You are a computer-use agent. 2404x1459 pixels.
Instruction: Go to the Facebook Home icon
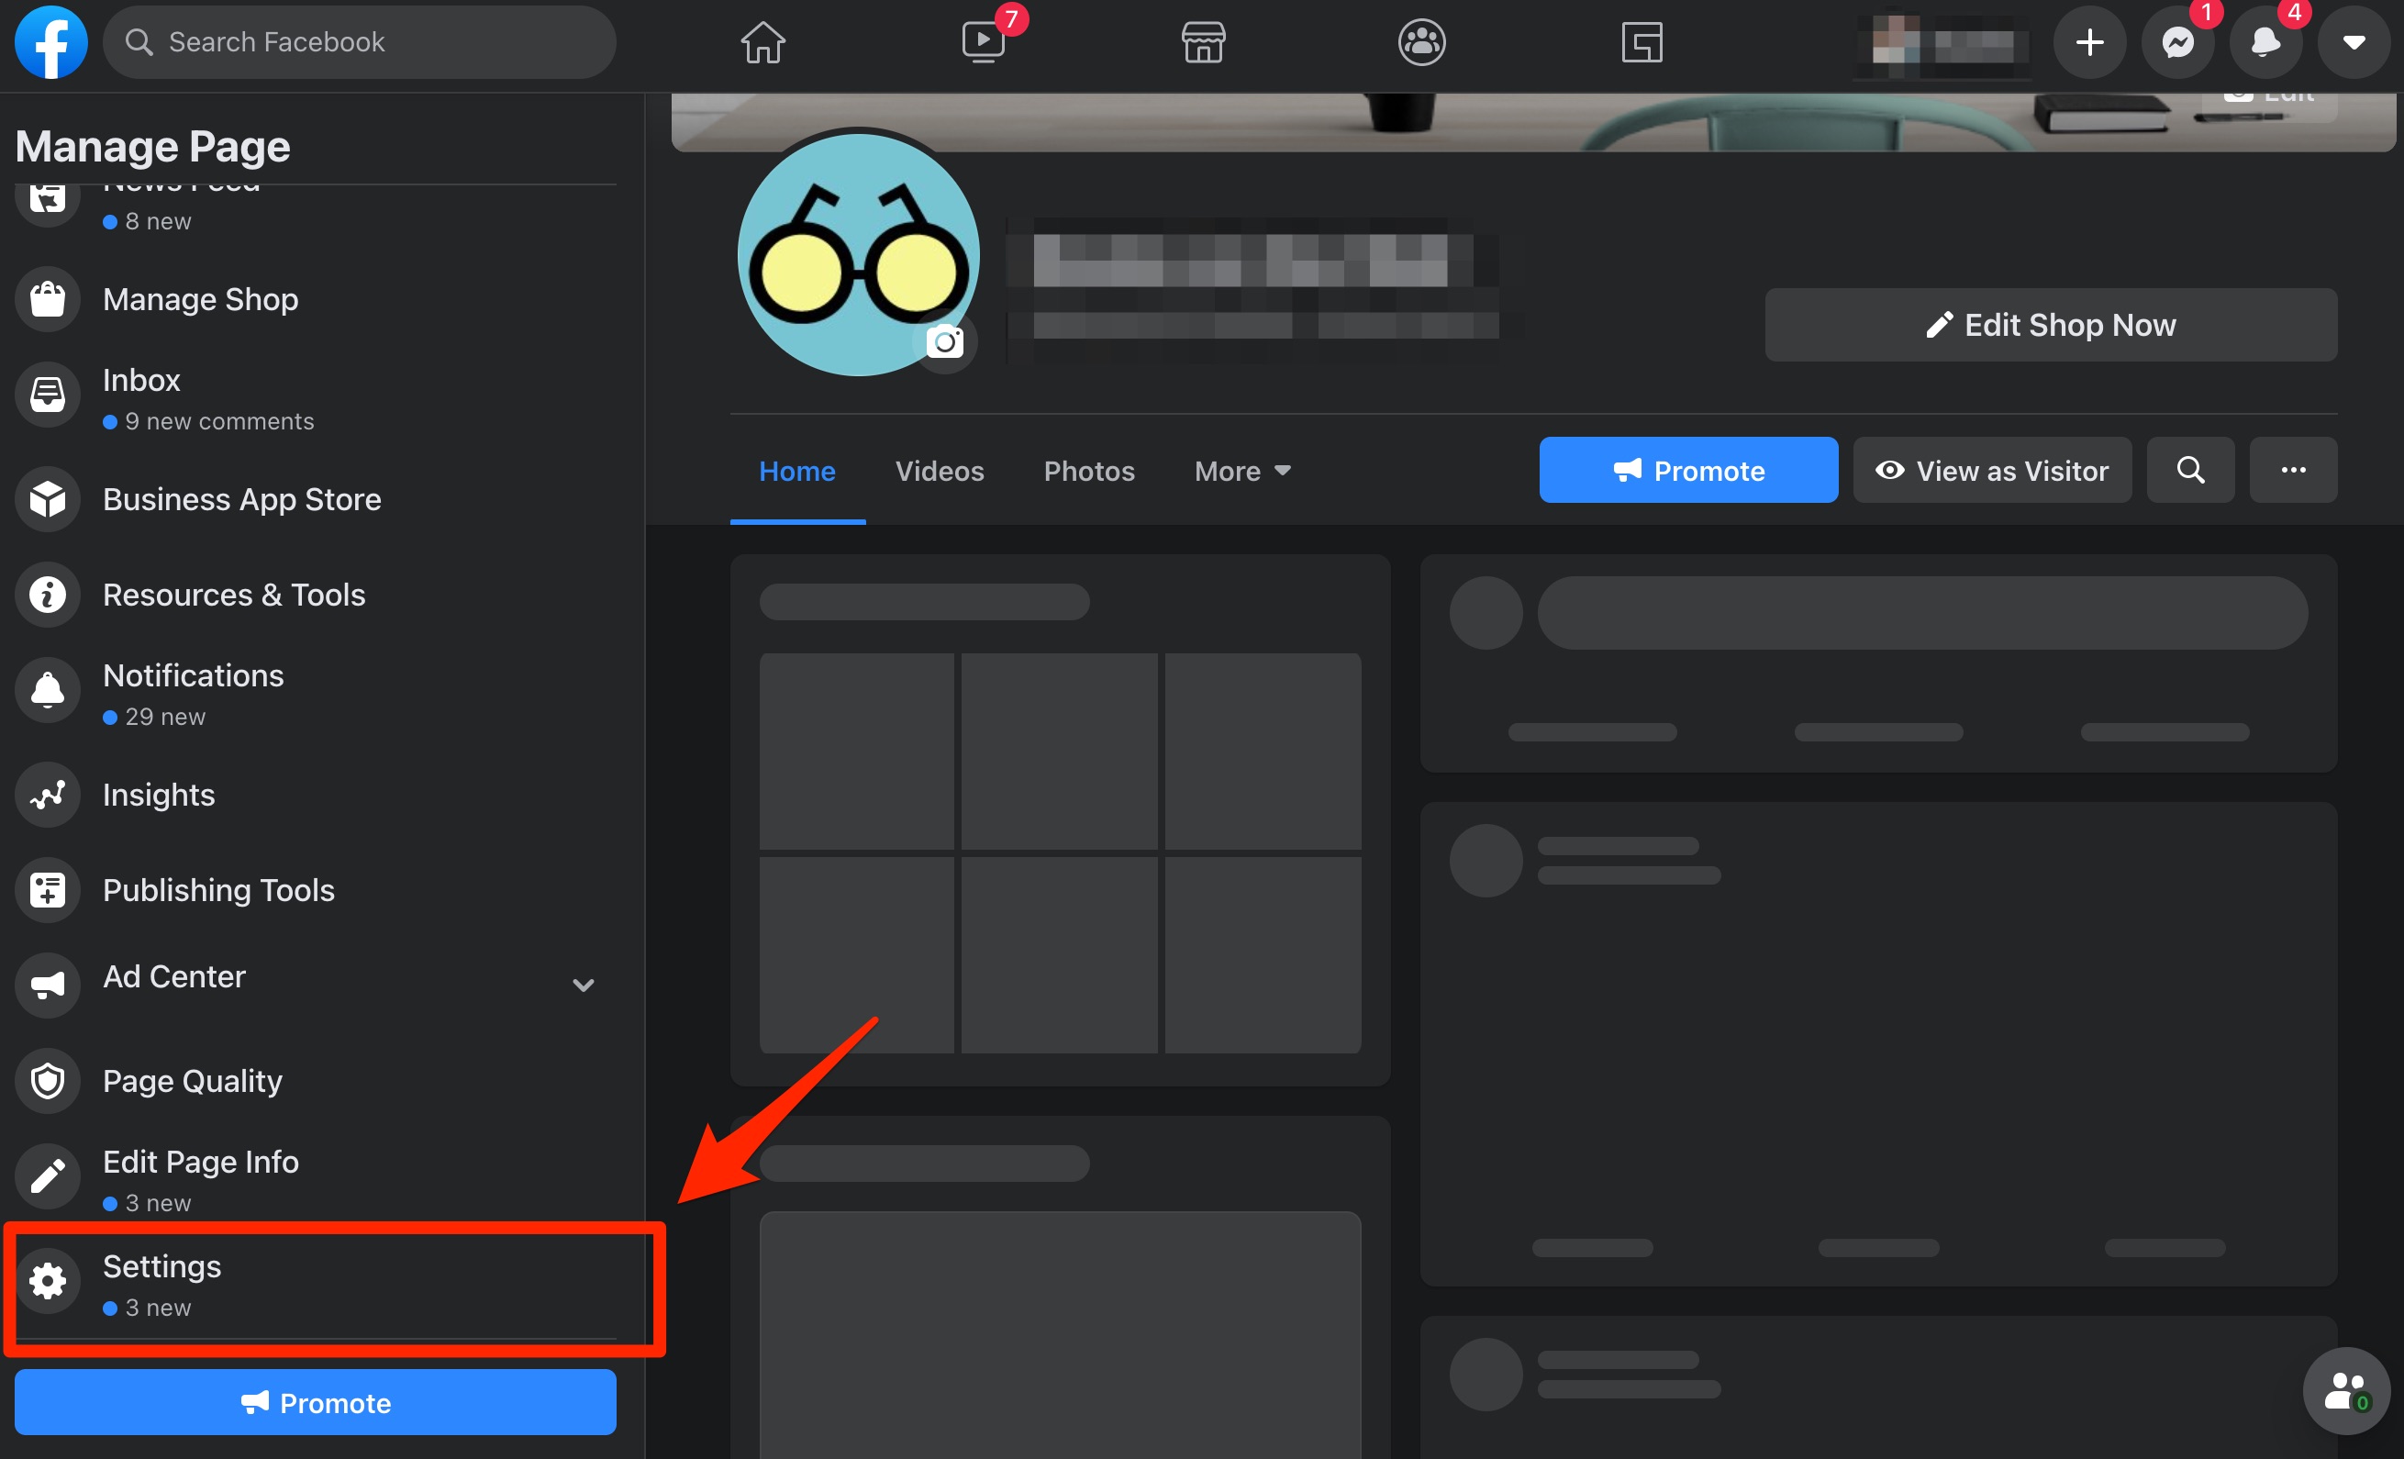point(762,42)
